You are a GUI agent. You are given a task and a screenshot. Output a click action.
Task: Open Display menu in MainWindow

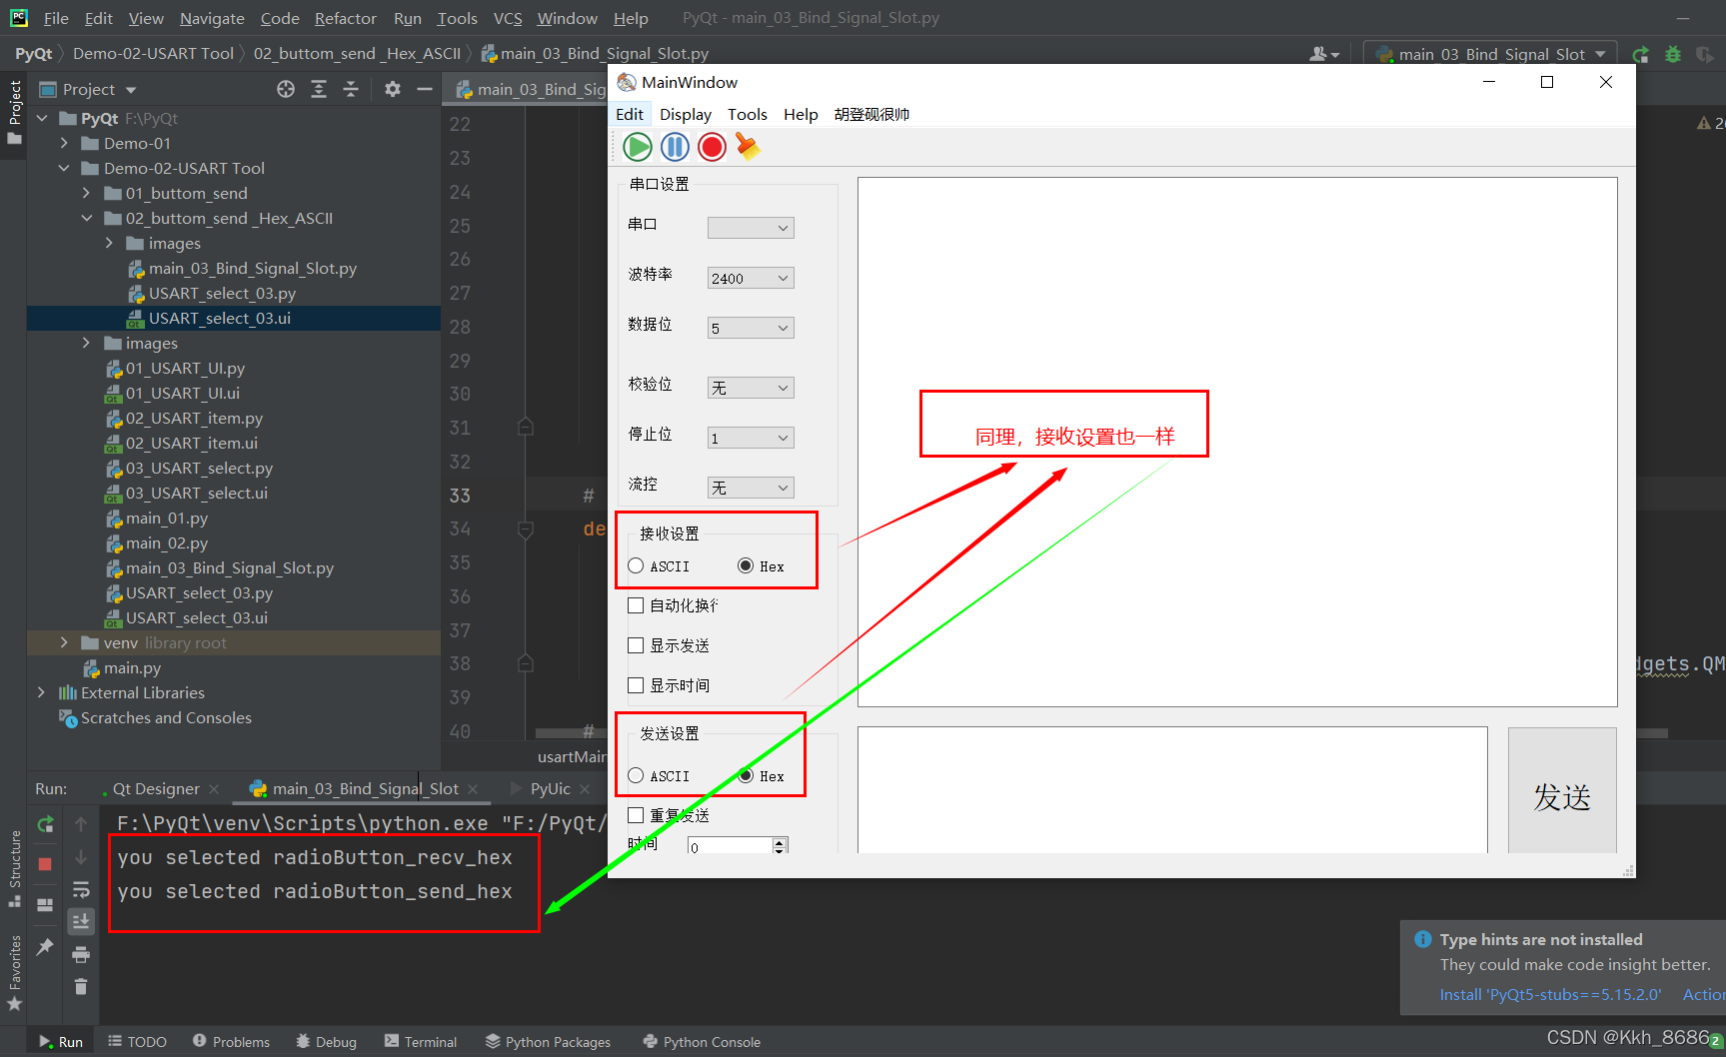pyautogui.click(x=686, y=114)
